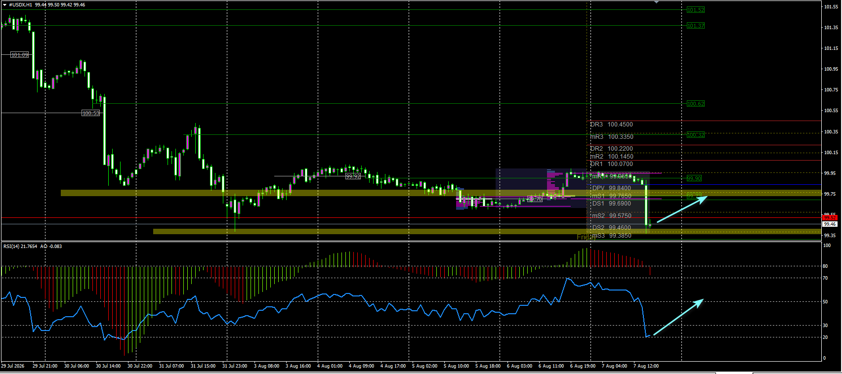
Task: Select the green 101.52 price label
Action: [695, 10]
